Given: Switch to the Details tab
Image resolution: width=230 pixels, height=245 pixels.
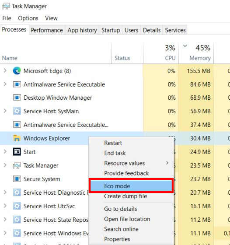Looking at the screenshot, I should pyautogui.click(x=152, y=30).
